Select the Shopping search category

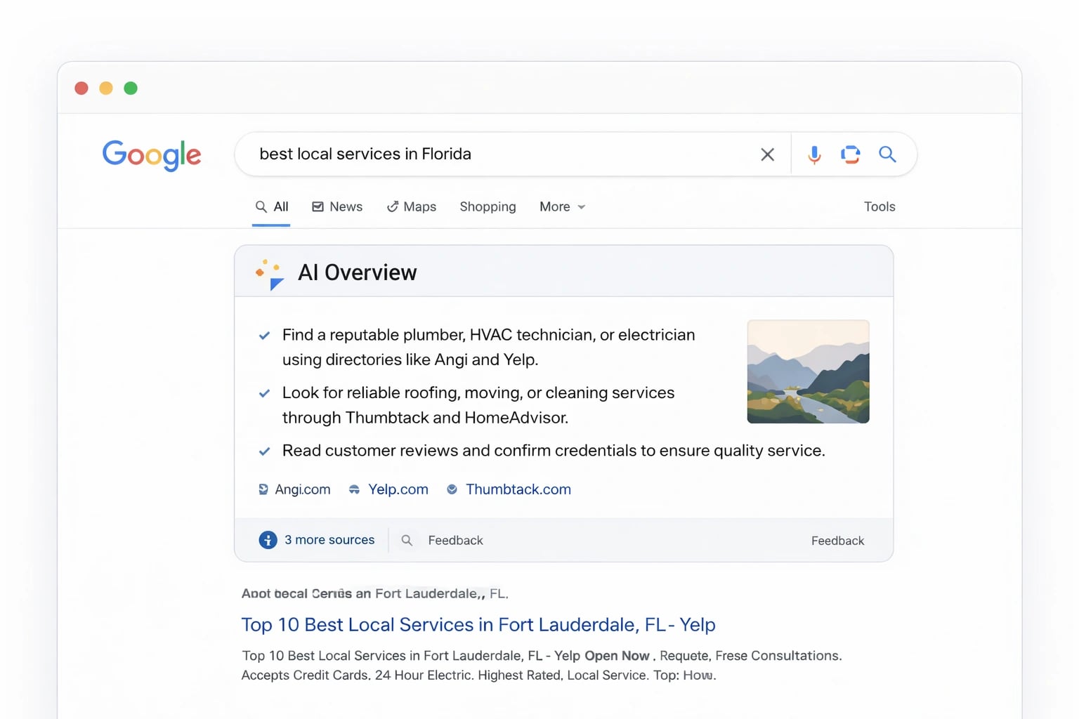[x=488, y=206]
